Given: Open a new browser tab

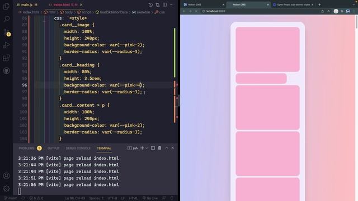Looking at the screenshot, I should point(319,4).
